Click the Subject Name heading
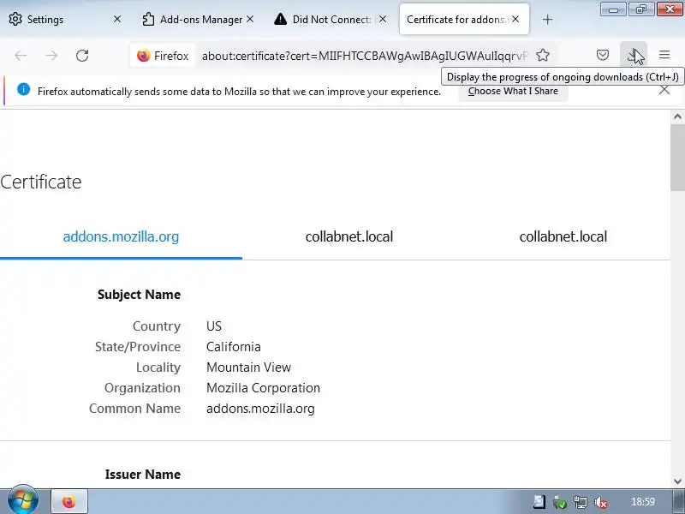 pos(139,295)
